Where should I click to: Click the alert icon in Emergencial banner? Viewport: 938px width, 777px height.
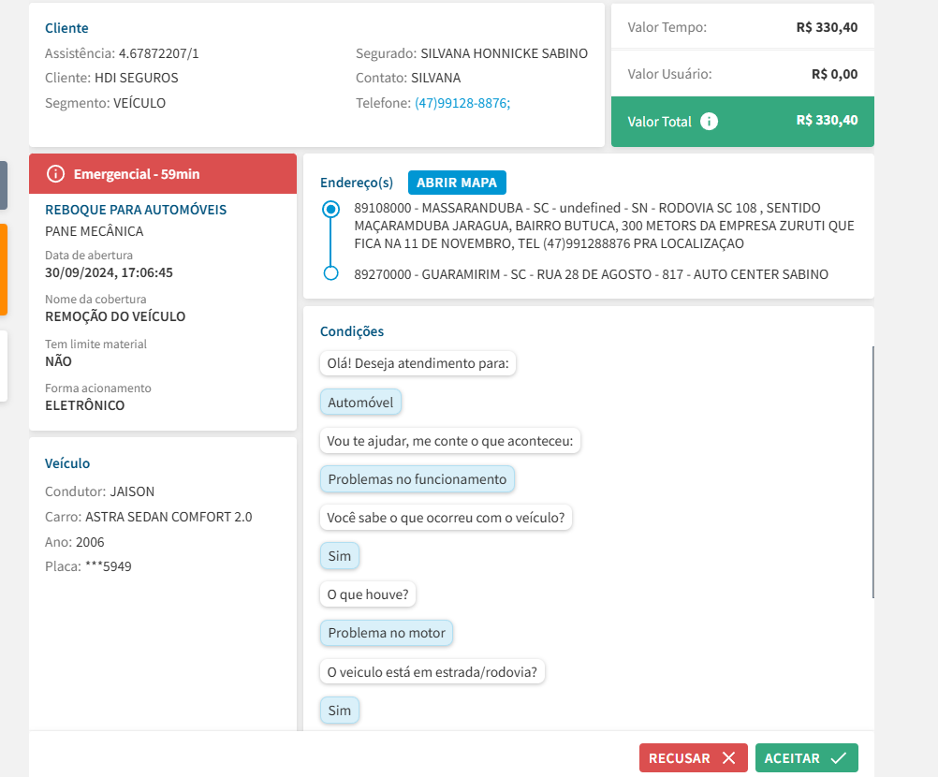pyautogui.click(x=56, y=174)
